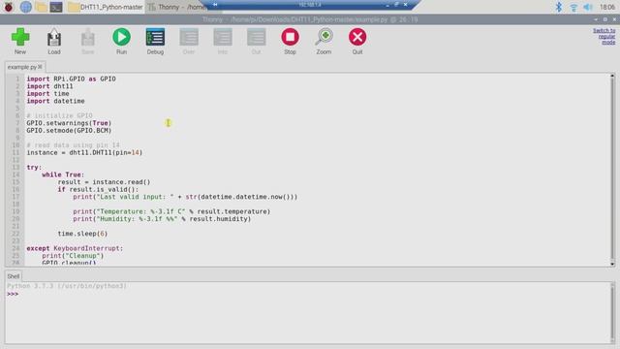The height and width of the screenshot is (349, 620).
Task: Click the Thonny window title bar
Action: 310,19
